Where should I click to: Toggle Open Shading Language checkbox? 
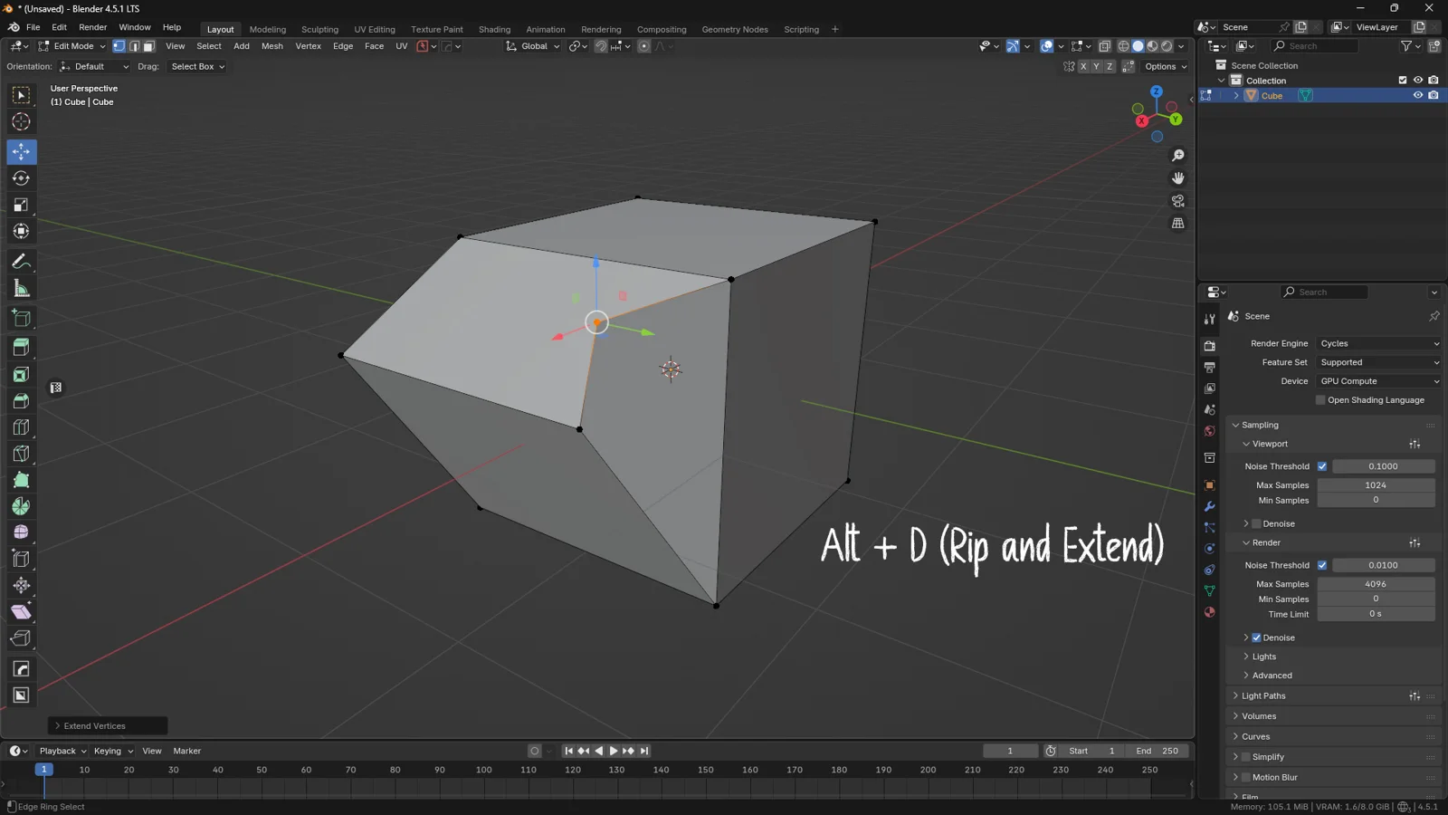click(1320, 400)
